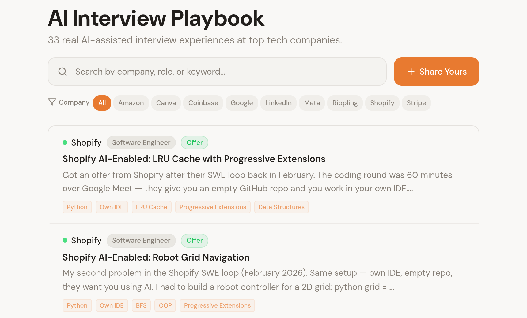Image resolution: width=527 pixels, height=318 pixels.
Task: Click the Software Engineer role badge on first post
Action: (141, 142)
